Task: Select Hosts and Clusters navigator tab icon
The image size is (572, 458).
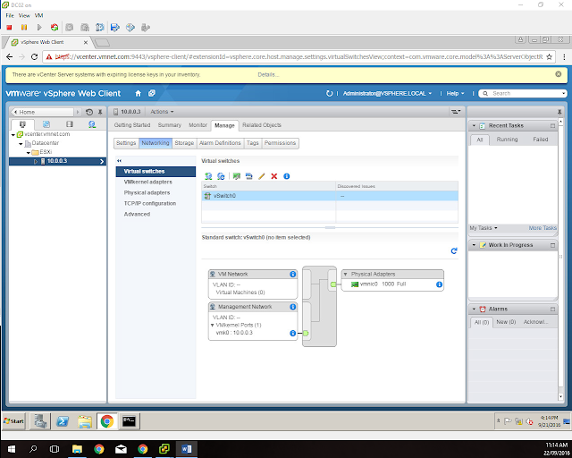Action: pyautogui.click(x=22, y=124)
